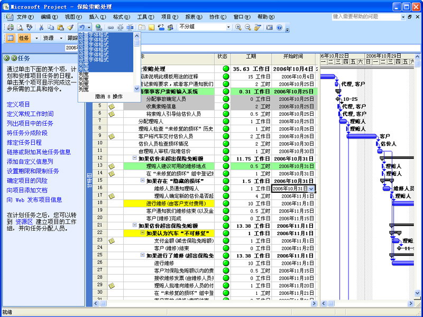The width and height of the screenshot is (423, 317).
Task: Click the 任务 button on Project Guide toolbar
Action: point(24,38)
